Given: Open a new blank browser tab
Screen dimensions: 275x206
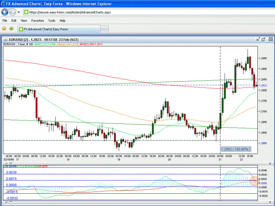Looking at the screenshot, I should click(105, 29).
